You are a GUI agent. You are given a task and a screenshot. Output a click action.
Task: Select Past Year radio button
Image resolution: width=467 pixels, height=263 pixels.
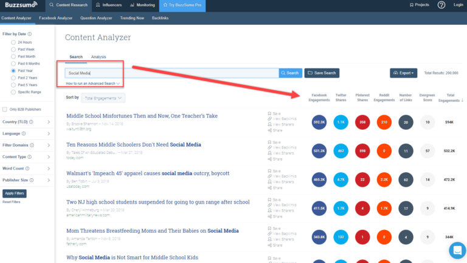tap(13, 71)
